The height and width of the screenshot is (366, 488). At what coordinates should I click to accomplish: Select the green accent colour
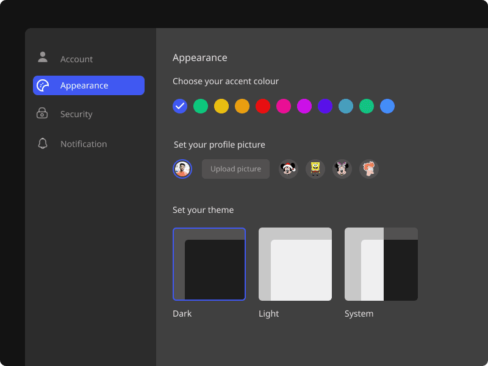click(x=200, y=106)
